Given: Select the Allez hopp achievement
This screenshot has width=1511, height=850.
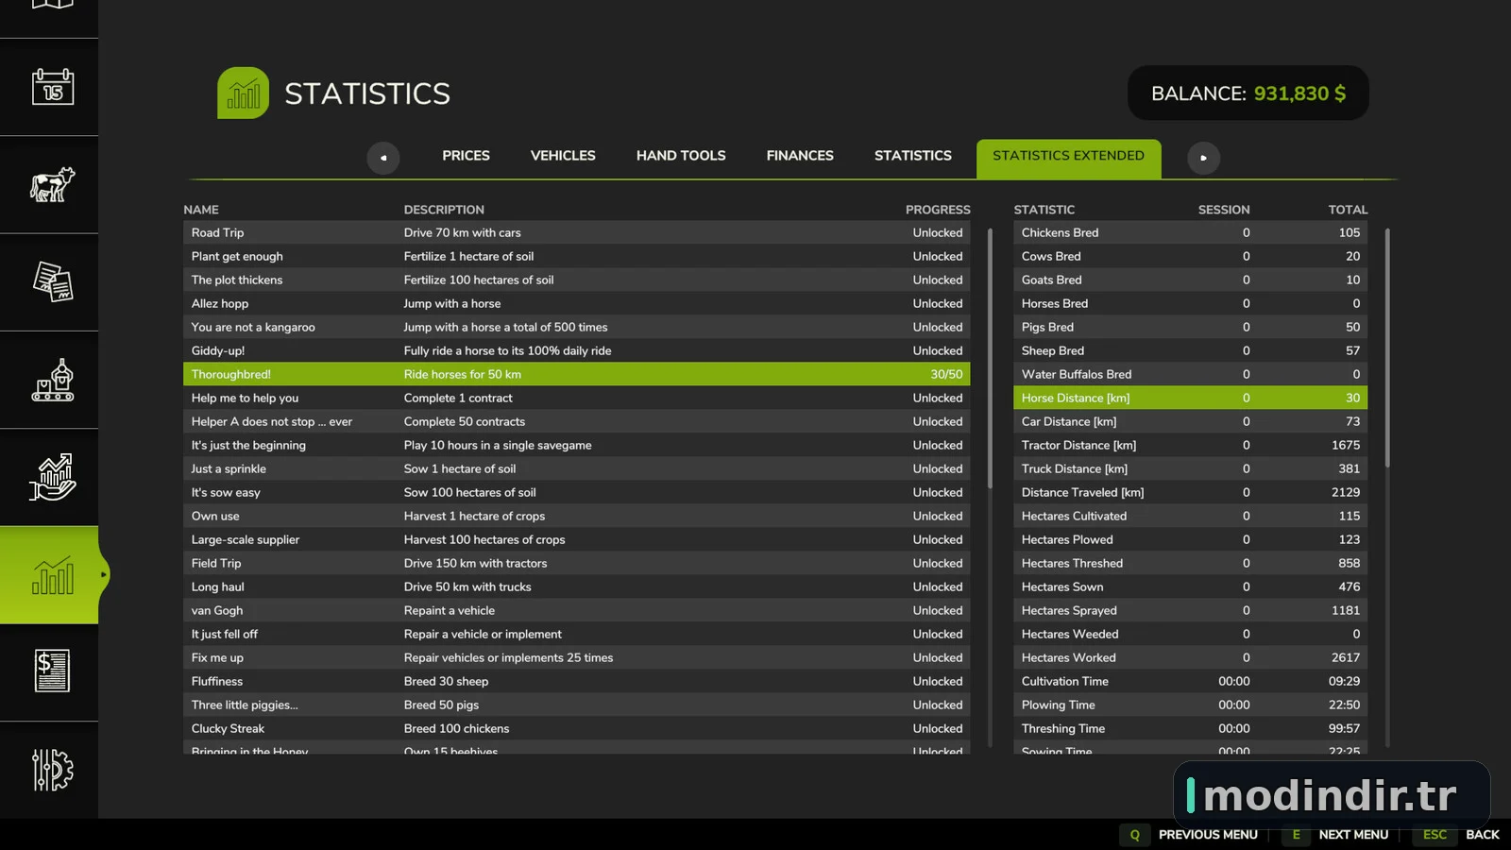Looking at the screenshot, I should (576, 303).
